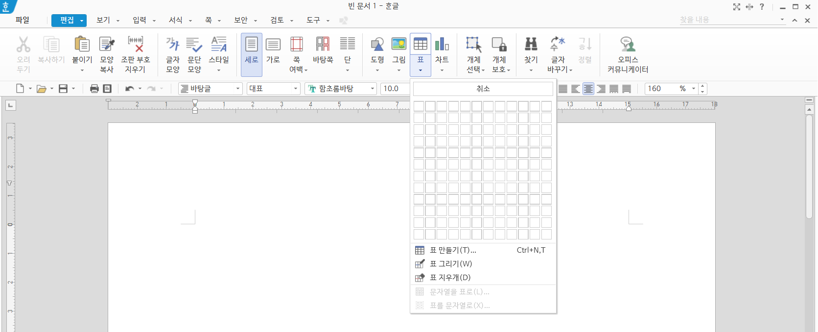
Task: Open the Tools (도구) menu
Action: [313, 20]
